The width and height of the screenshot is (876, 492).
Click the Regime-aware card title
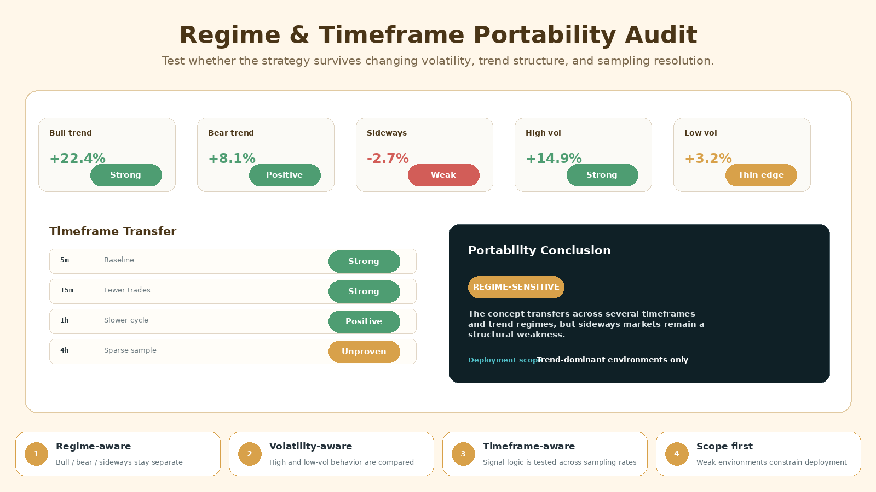click(x=94, y=446)
